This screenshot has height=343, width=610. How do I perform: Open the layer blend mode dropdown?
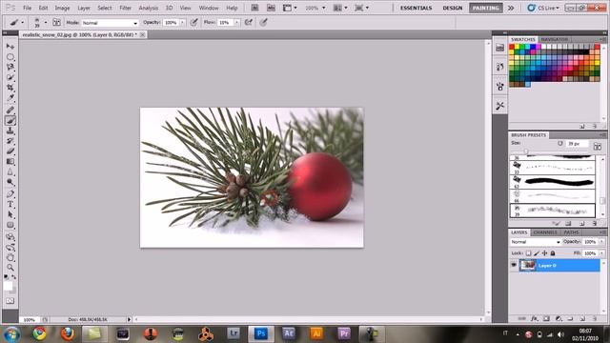point(536,242)
